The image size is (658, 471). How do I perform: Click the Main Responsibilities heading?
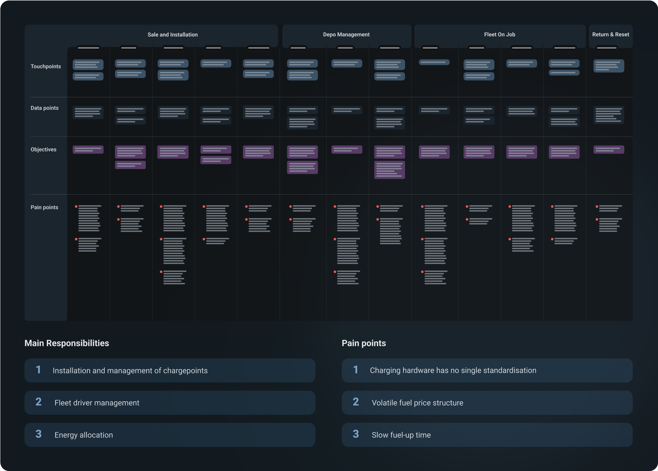click(x=67, y=343)
